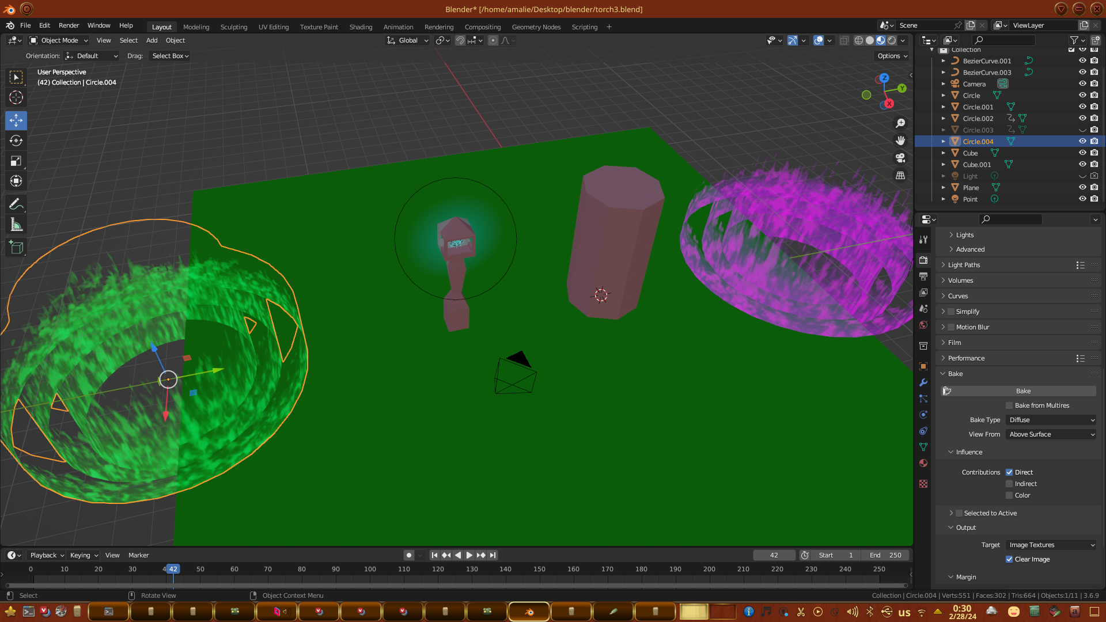Click the Add Cube tool icon
The height and width of the screenshot is (622, 1106).
(x=16, y=248)
